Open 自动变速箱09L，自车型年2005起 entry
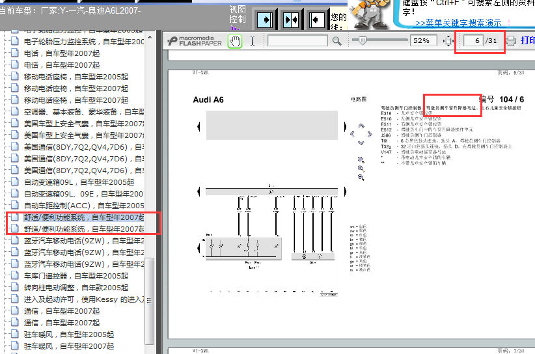The height and width of the screenshot is (354, 535). 79,182
